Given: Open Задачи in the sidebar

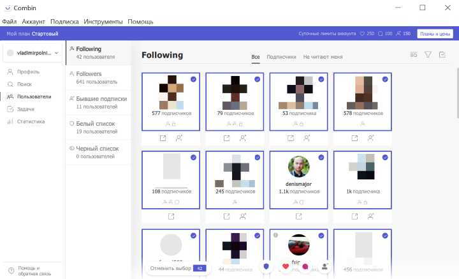Looking at the screenshot, I should [x=25, y=109].
